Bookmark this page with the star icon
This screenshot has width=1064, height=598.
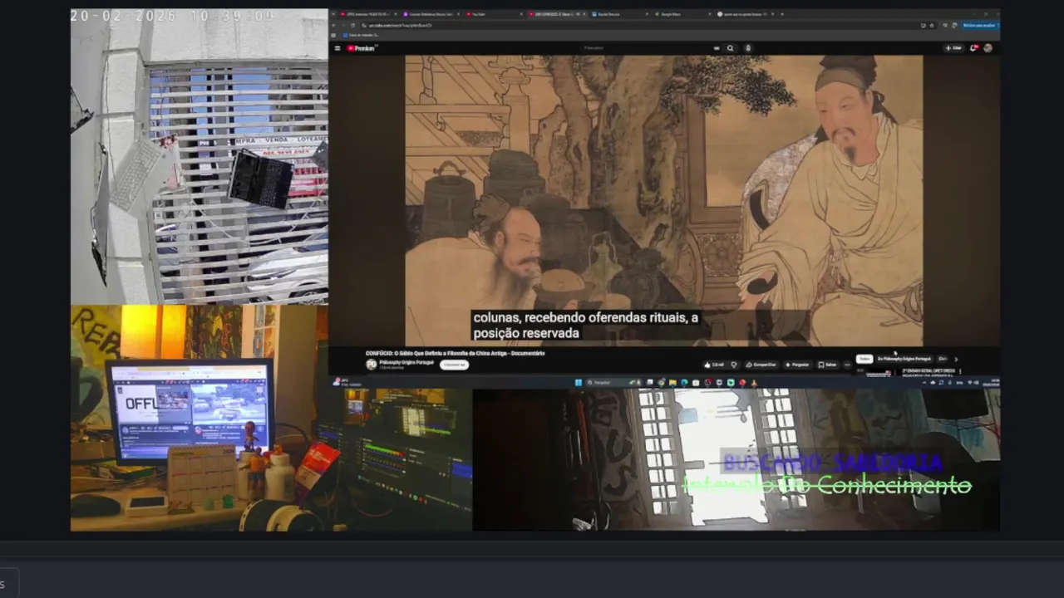click(932, 25)
